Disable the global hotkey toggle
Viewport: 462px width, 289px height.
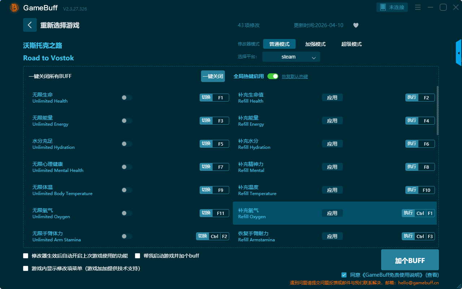(273, 76)
